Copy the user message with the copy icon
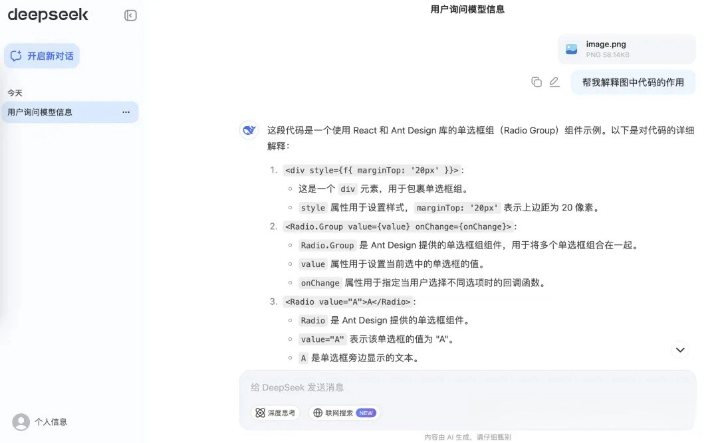This screenshot has height=443, width=718. tap(537, 82)
